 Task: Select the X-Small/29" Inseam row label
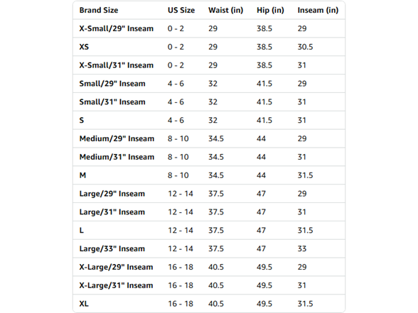click(x=117, y=28)
